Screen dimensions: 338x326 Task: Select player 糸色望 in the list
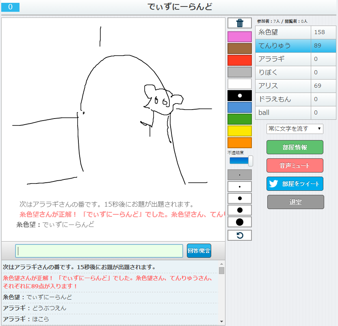click(283, 32)
